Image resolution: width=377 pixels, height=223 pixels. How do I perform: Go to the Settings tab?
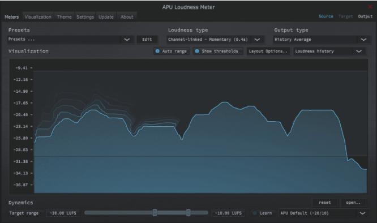(85, 17)
